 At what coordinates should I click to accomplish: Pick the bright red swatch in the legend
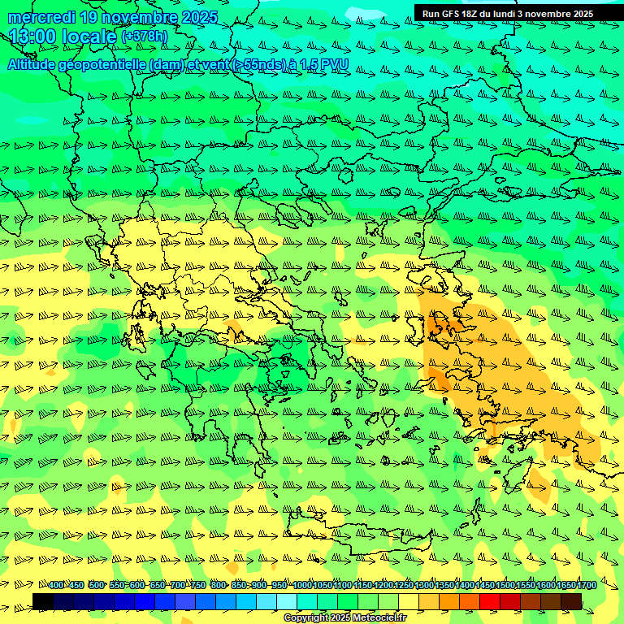tap(490, 601)
